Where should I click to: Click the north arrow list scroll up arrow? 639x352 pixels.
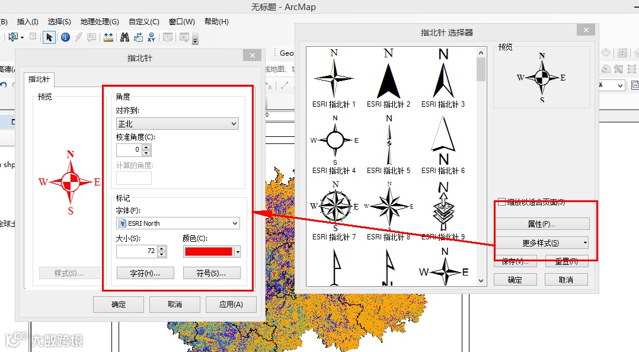click(481, 53)
